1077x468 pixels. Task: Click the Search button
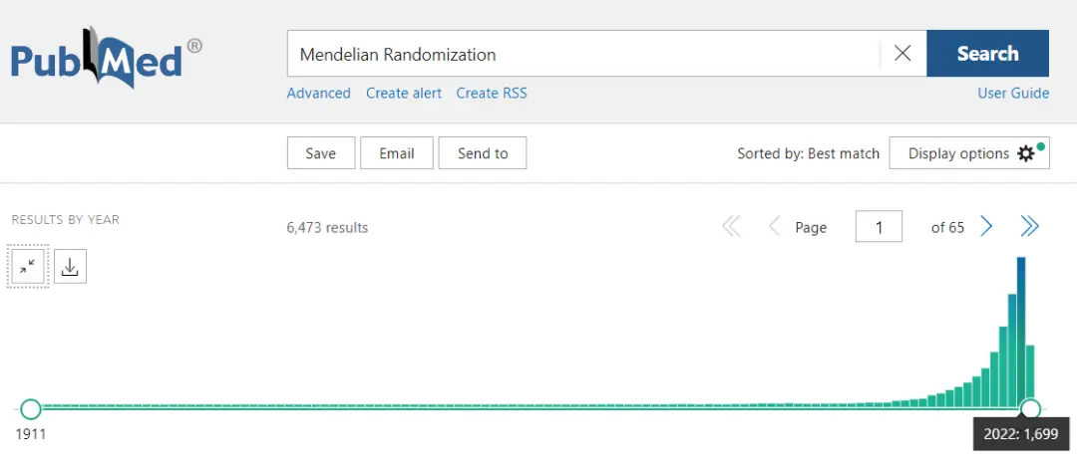click(x=987, y=54)
